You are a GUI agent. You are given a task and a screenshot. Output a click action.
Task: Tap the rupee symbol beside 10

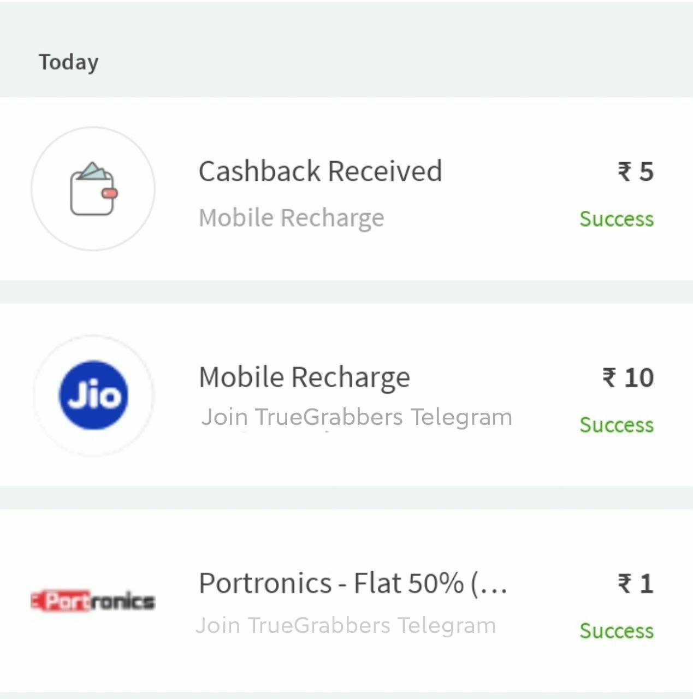[609, 378]
